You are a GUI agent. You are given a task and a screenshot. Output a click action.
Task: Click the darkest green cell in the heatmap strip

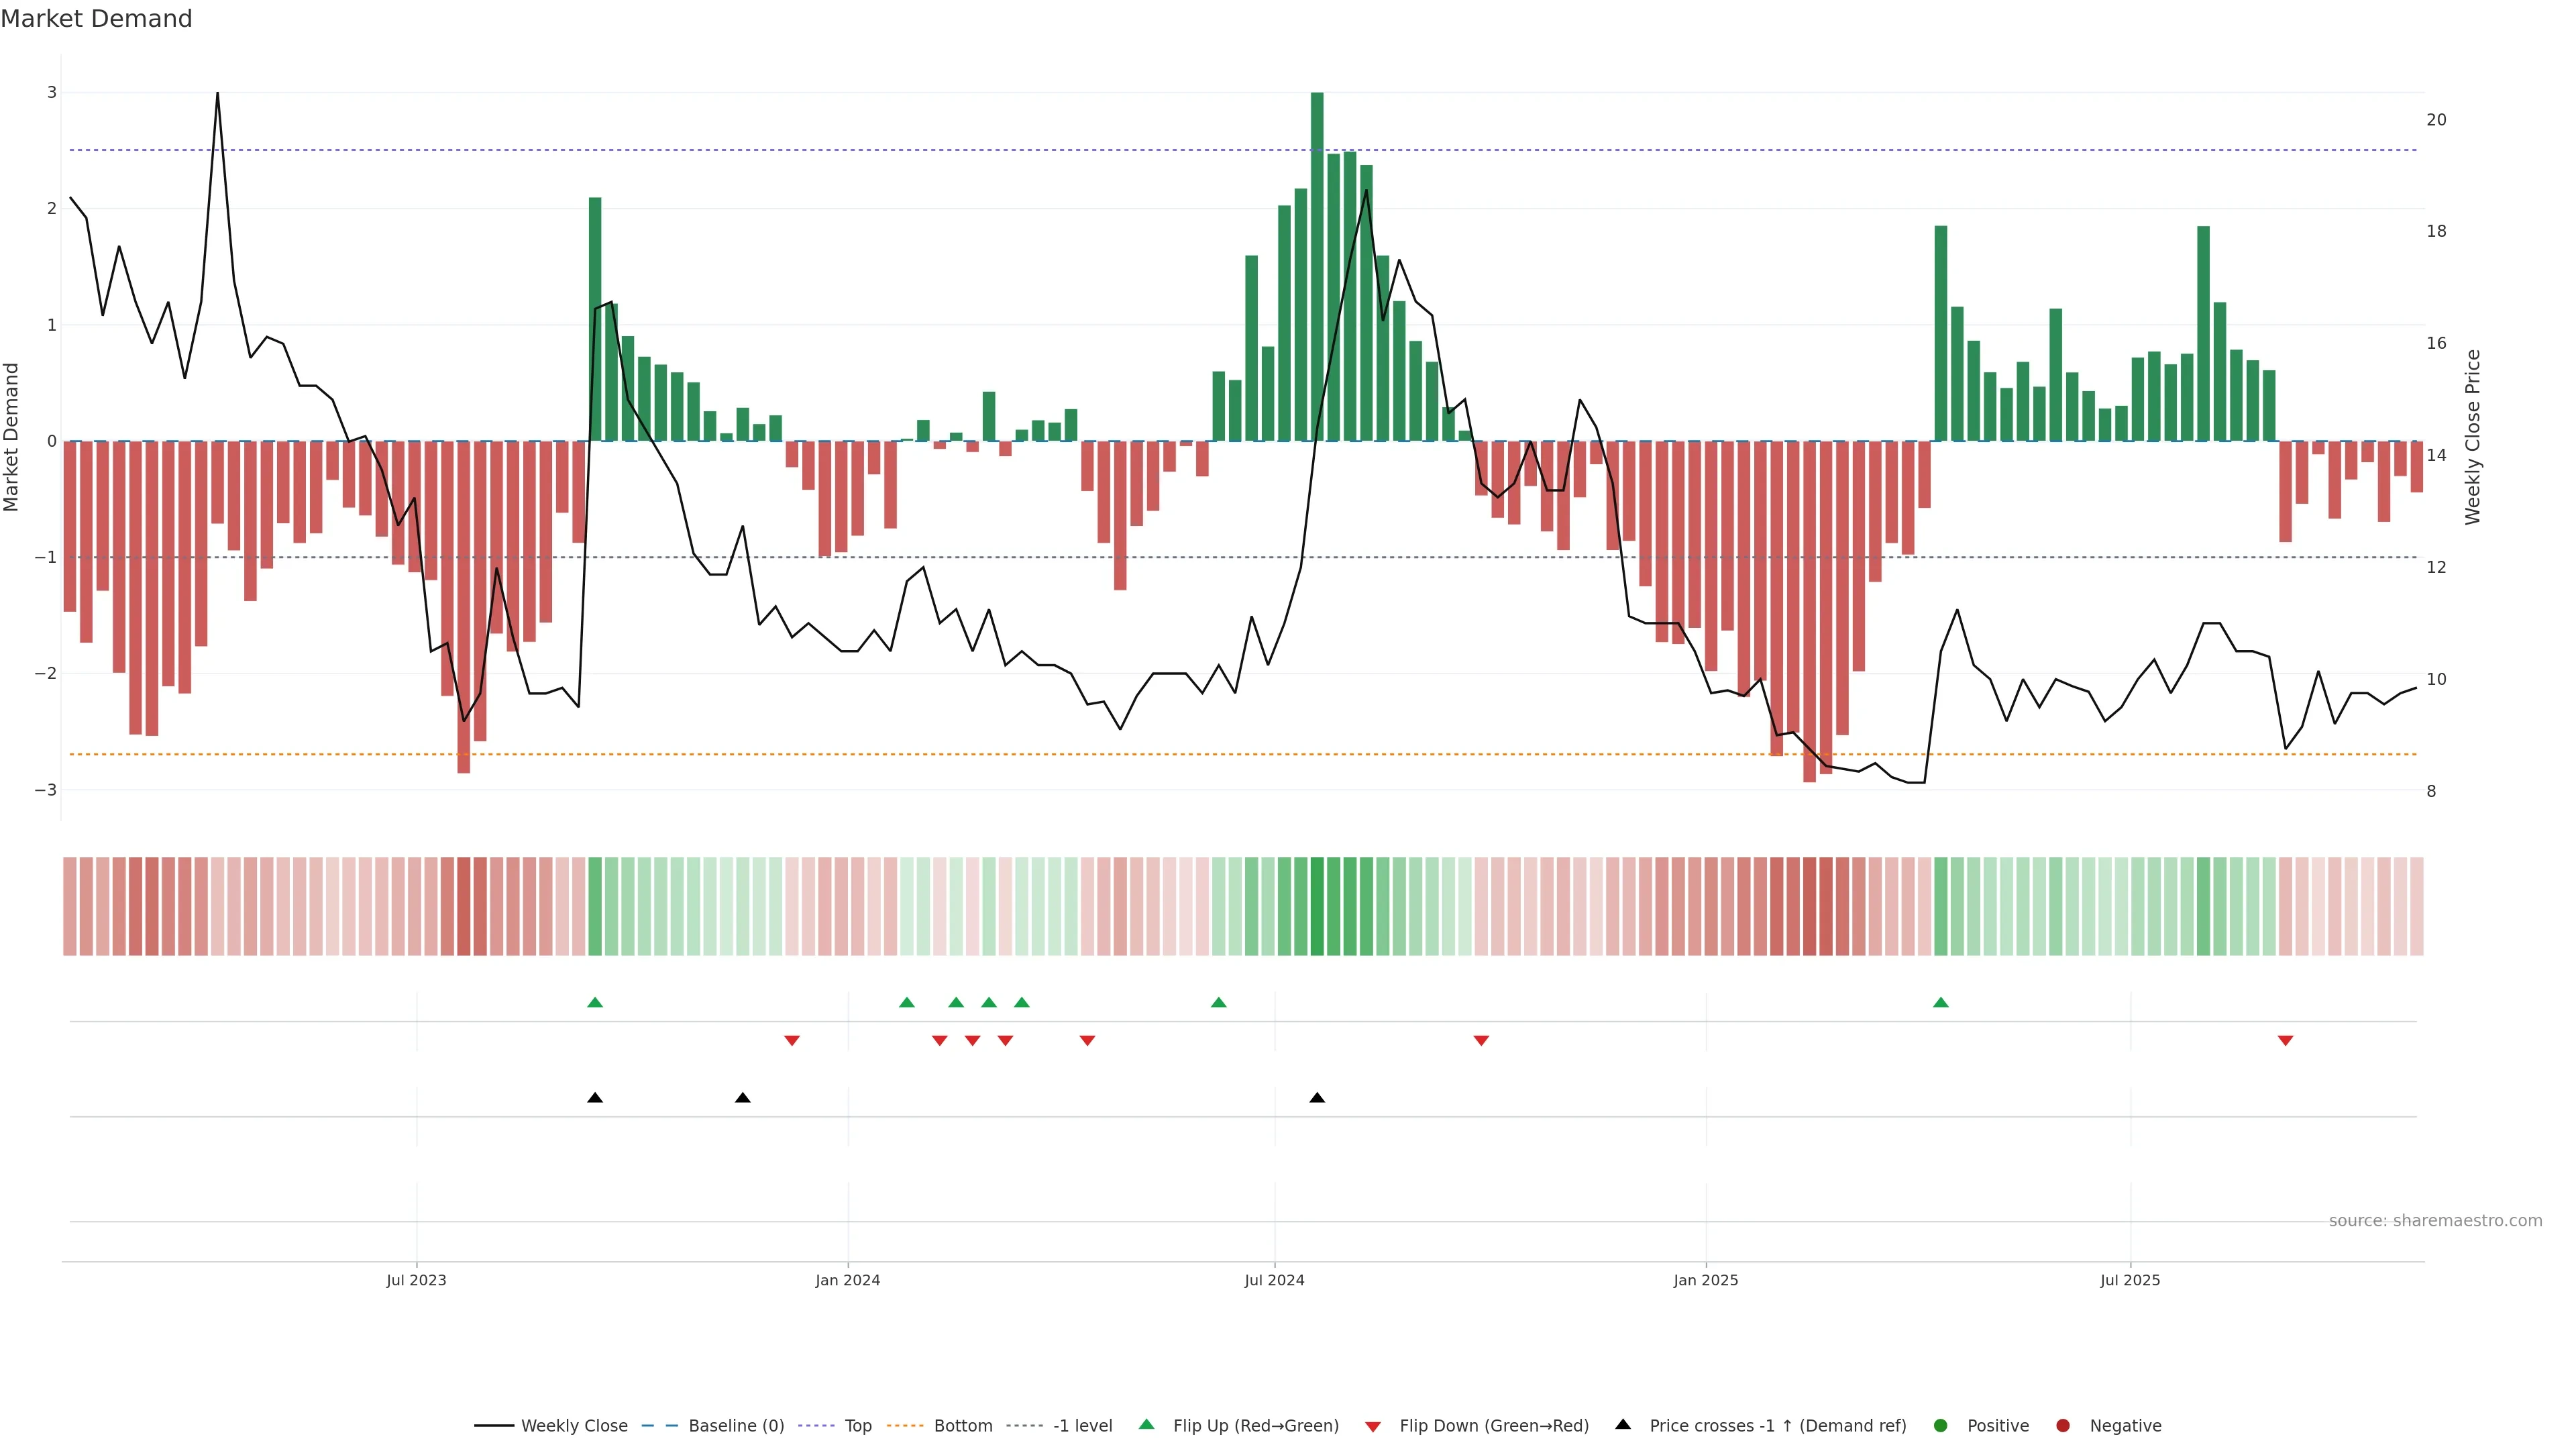pos(1317,906)
